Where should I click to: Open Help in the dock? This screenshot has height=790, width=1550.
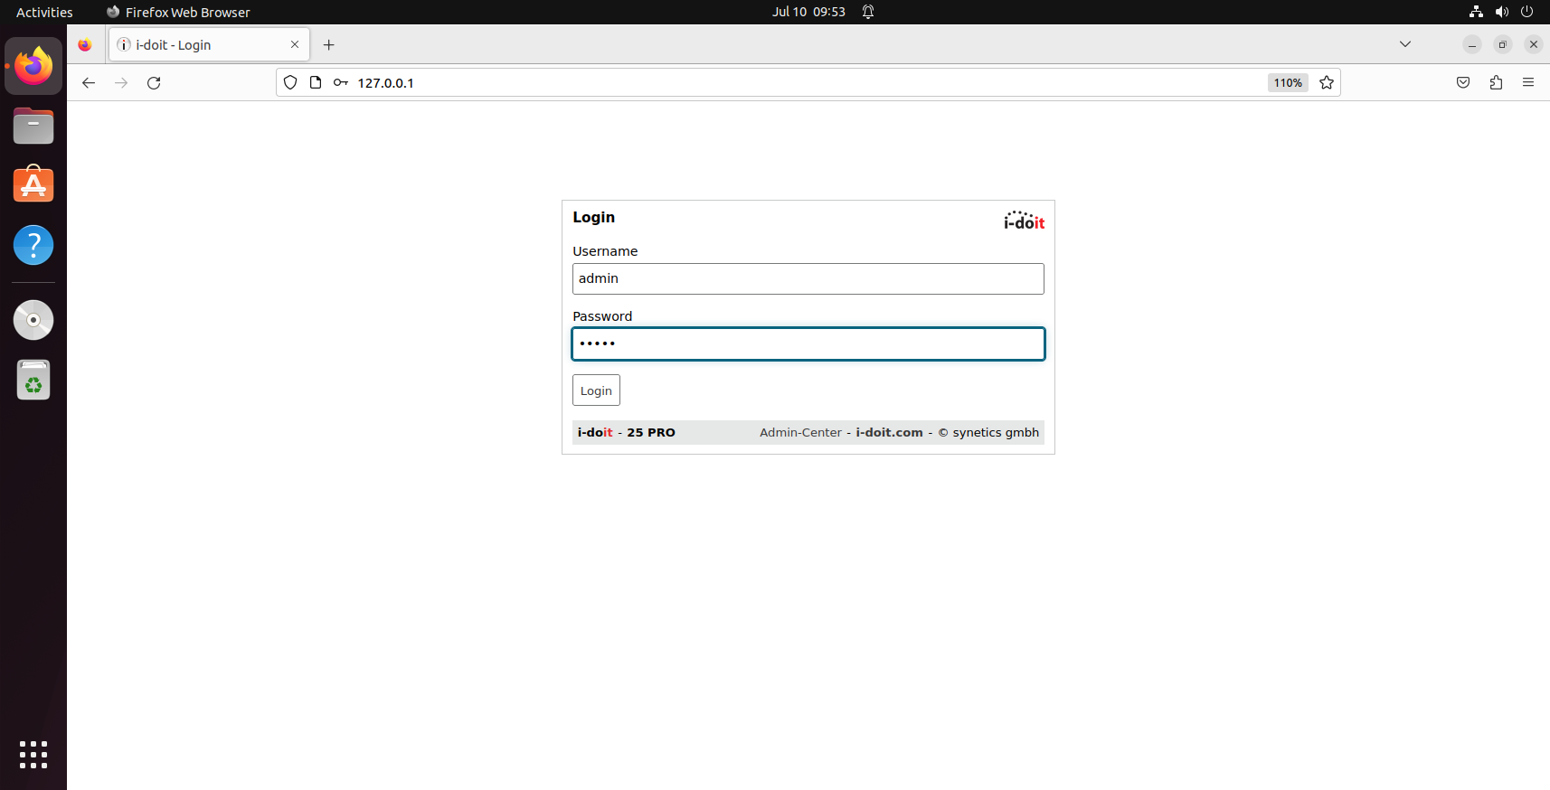33,245
